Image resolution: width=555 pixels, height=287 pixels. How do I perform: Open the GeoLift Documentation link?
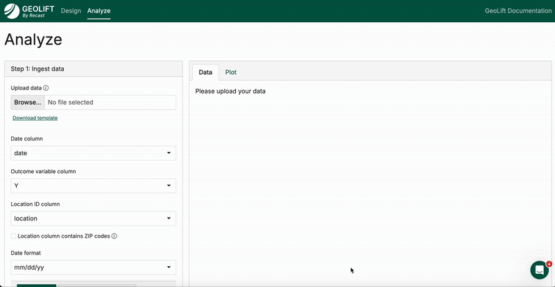pyautogui.click(x=517, y=11)
